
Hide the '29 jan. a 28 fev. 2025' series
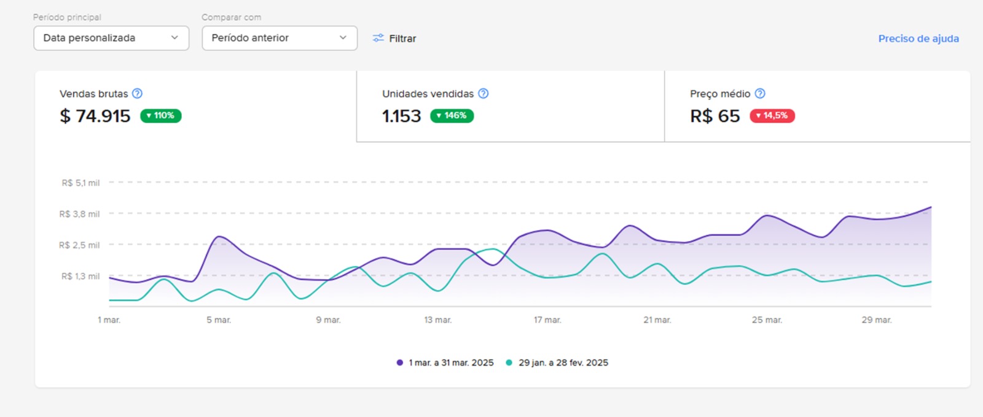click(x=563, y=363)
